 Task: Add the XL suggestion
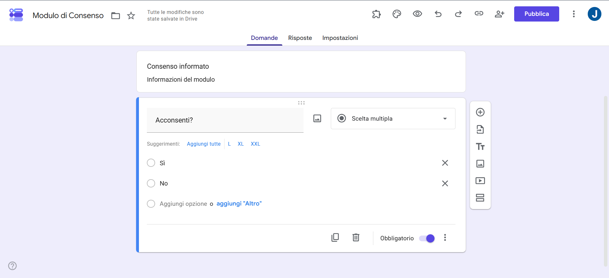pos(241,144)
